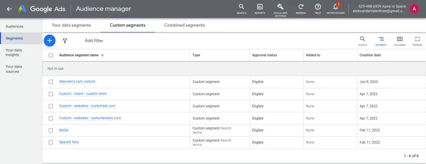This screenshot has width=426, height=164.
Task: Click 'Apr 7, 2022' in the customink.com row
Action: (x=369, y=106)
